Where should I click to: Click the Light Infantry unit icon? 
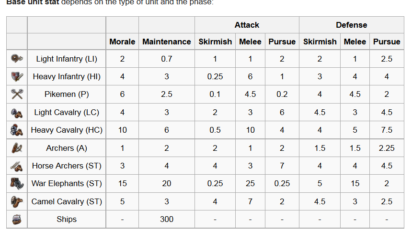17,59
